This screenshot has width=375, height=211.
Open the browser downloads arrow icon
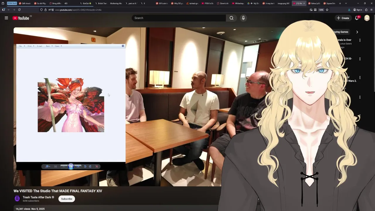pyautogui.click(x=349, y=10)
